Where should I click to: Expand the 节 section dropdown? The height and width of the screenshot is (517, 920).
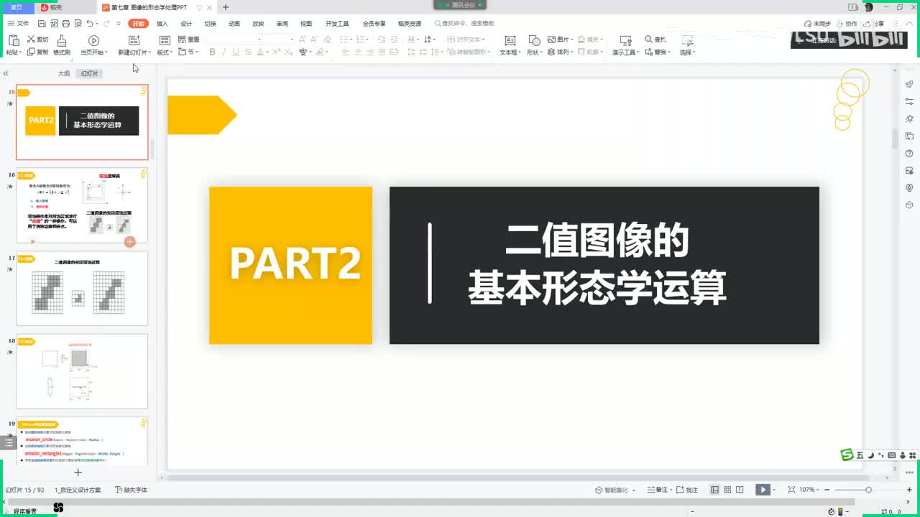[188, 52]
